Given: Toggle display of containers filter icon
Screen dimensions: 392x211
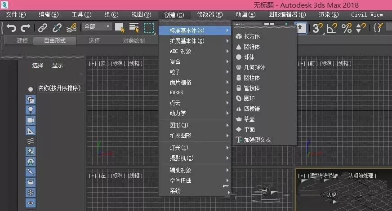Looking at the screenshot, I should 31,182.
